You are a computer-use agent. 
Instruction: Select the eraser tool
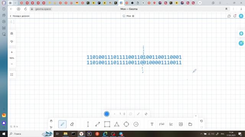(x=72, y=124)
